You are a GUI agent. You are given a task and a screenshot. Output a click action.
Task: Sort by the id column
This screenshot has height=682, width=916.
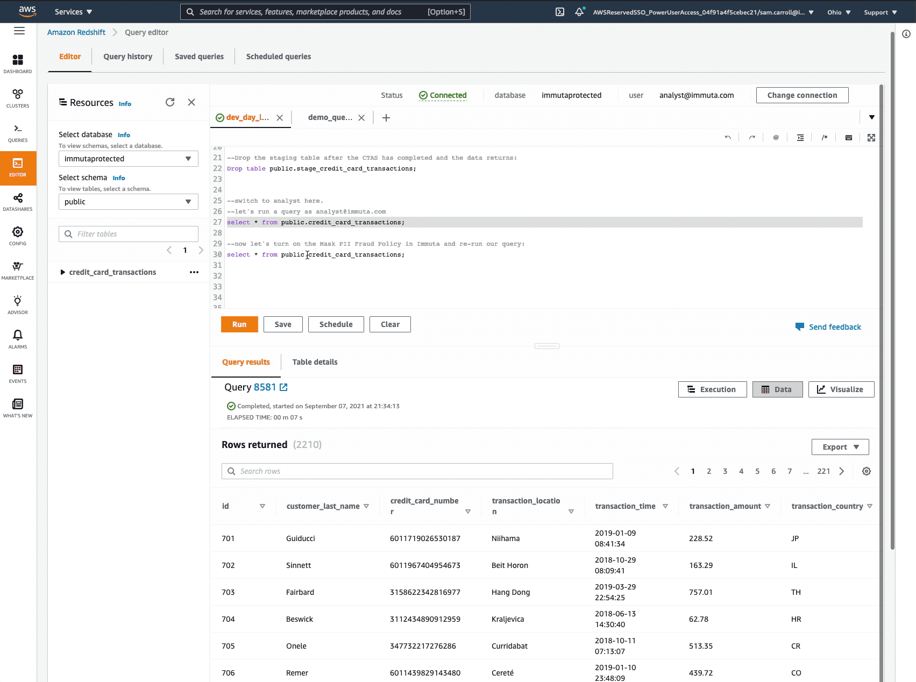click(x=262, y=506)
